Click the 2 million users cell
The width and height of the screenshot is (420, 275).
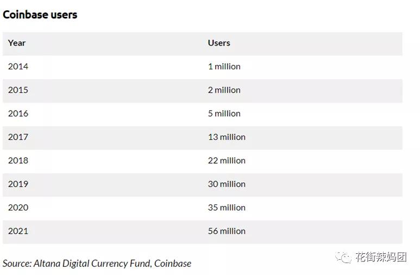coord(224,90)
